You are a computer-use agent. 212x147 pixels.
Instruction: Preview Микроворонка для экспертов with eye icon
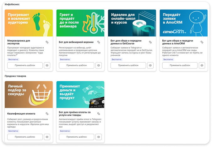coord(47,65)
